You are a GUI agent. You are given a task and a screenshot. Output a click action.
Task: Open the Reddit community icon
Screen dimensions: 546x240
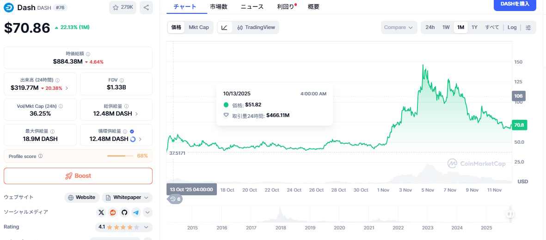(x=113, y=212)
